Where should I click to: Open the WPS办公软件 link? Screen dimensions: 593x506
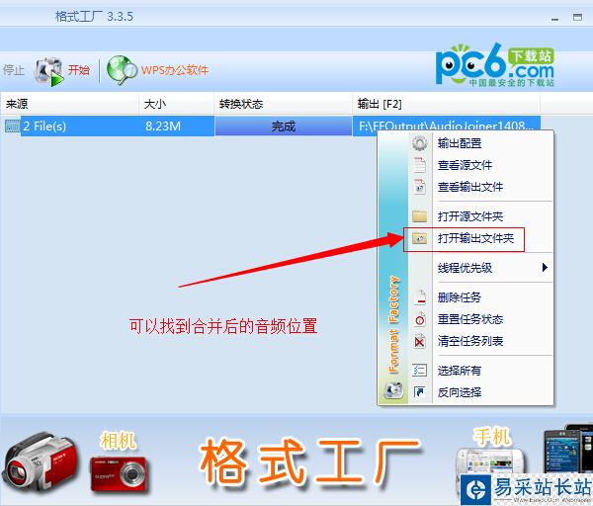coord(175,70)
